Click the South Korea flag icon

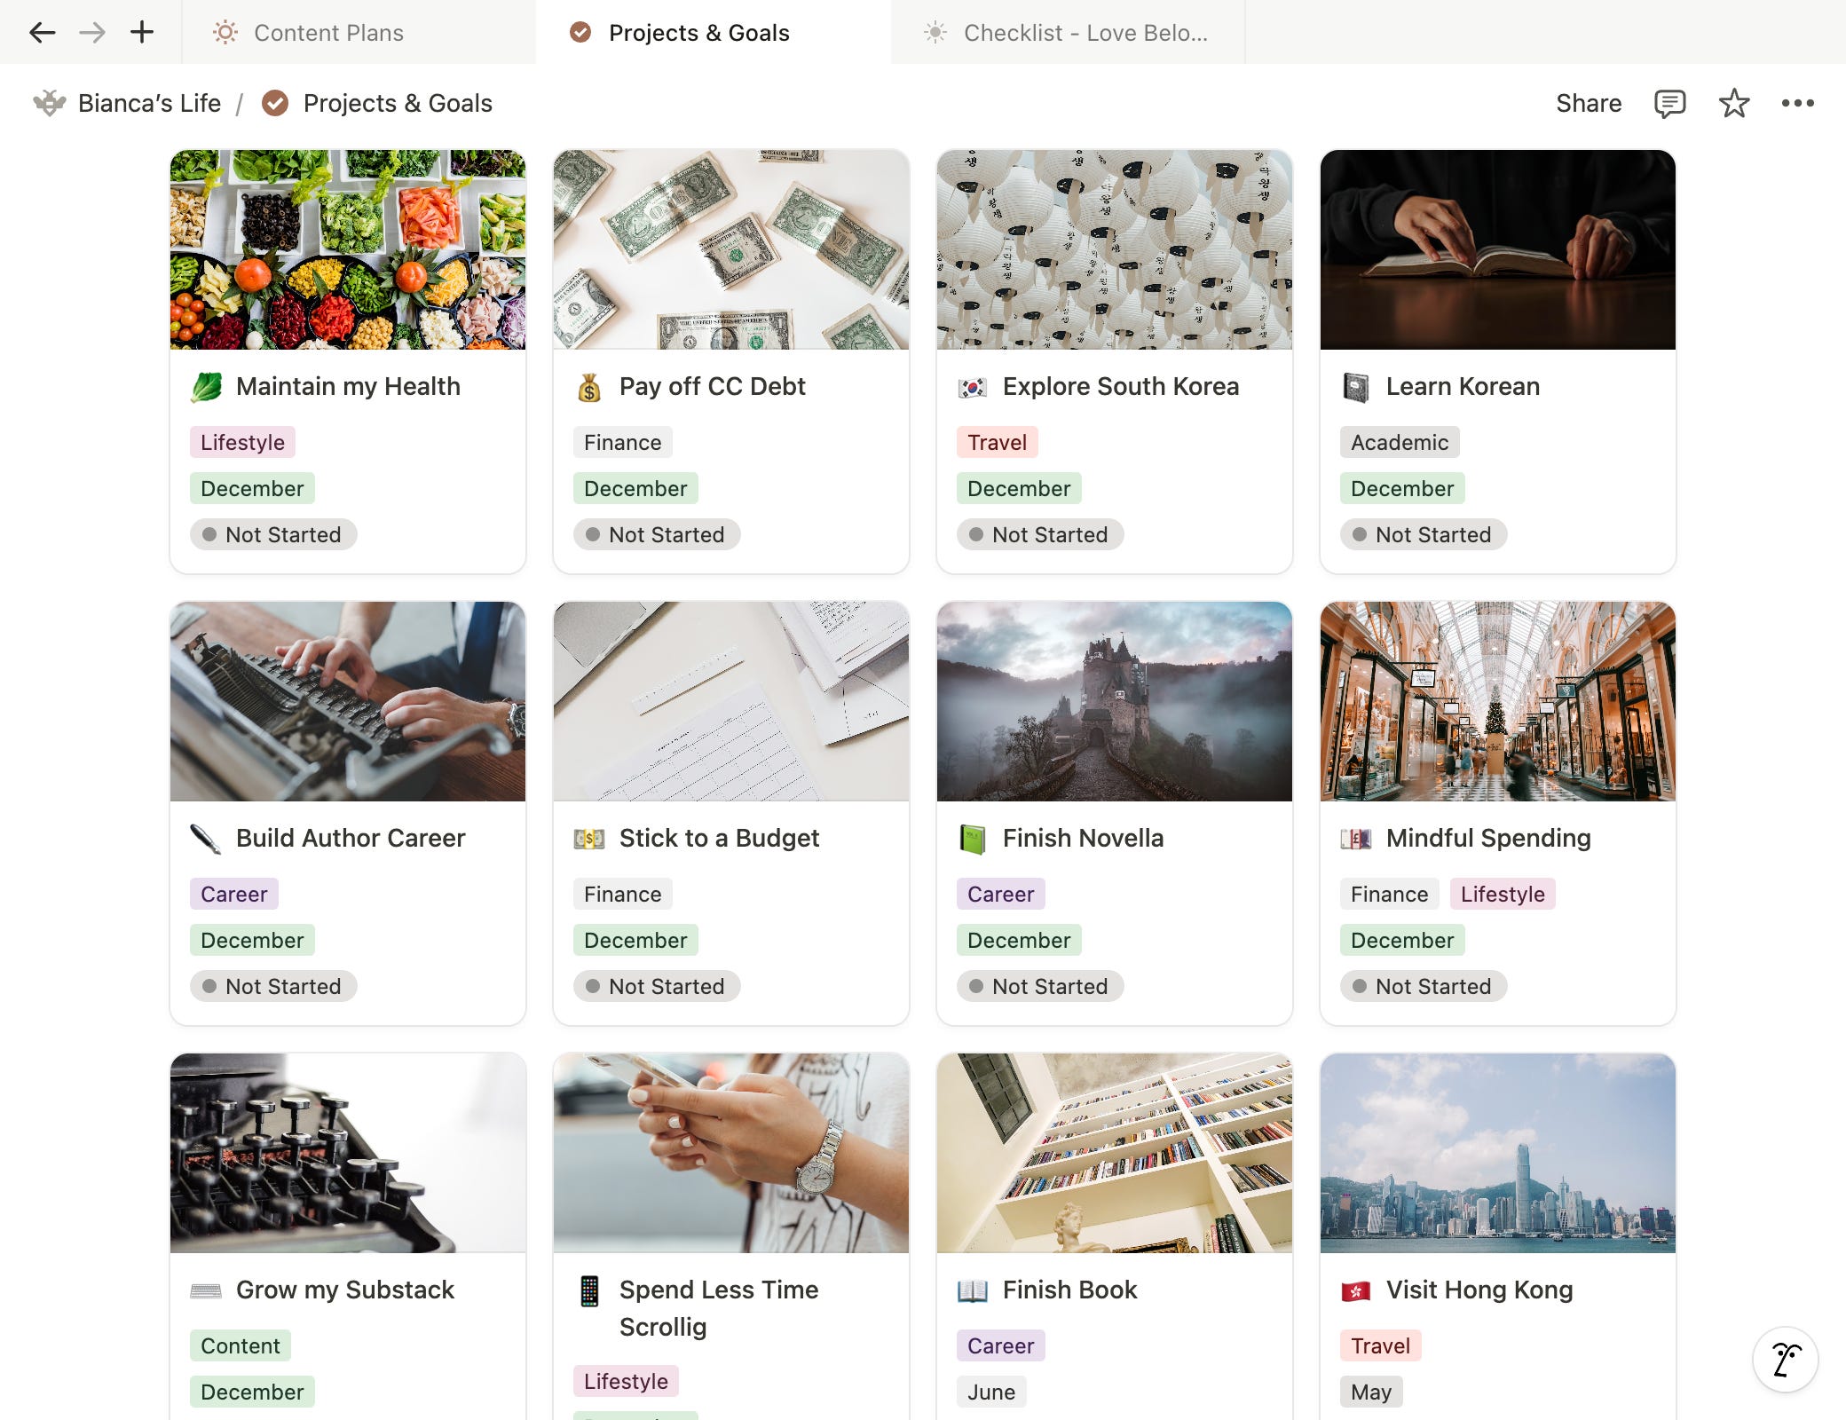point(973,388)
